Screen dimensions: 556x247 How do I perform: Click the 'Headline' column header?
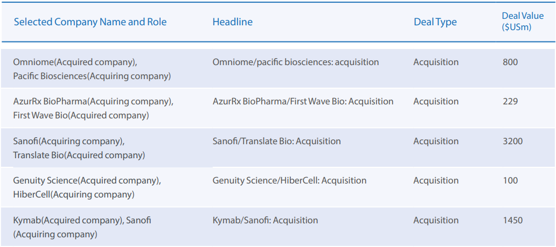pos(232,22)
